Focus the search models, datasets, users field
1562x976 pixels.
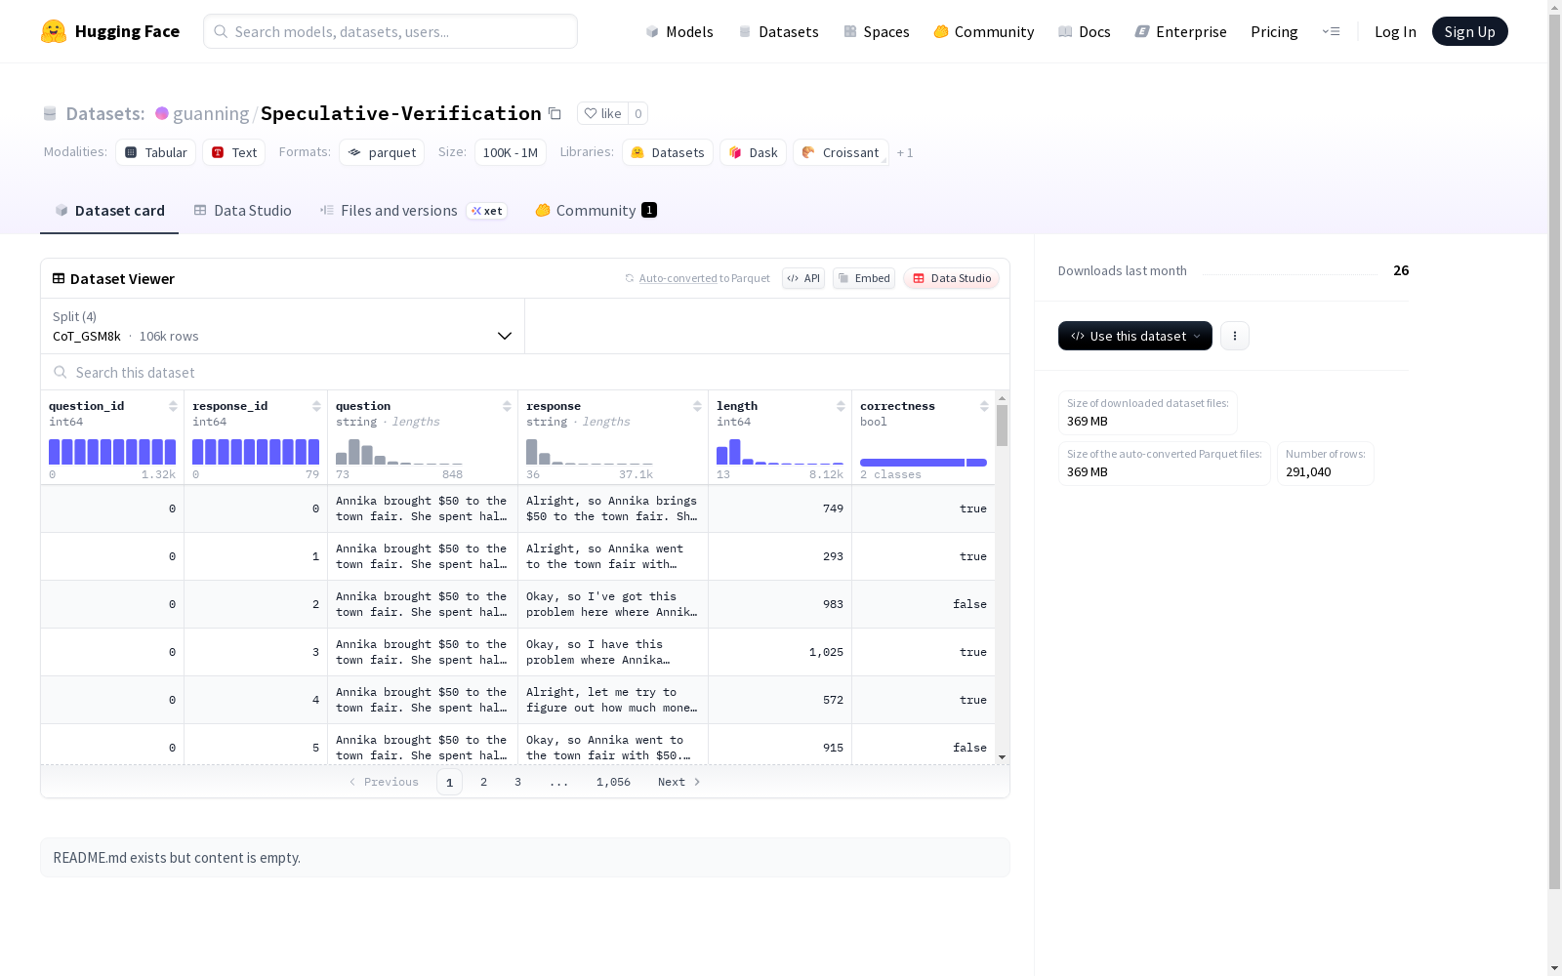(x=390, y=31)
